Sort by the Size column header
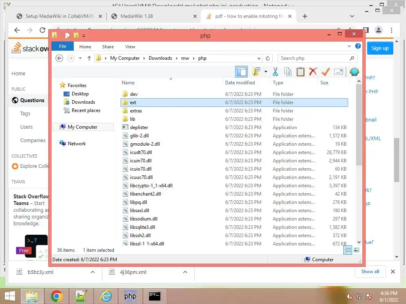Viewport: 406px width, 304px height. 324,82
